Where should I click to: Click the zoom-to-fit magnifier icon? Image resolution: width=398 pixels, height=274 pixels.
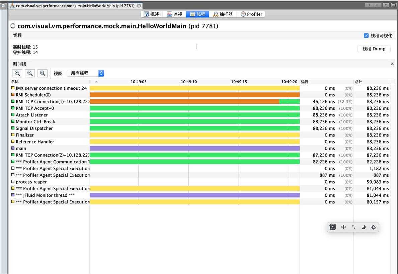click(43, 73)
